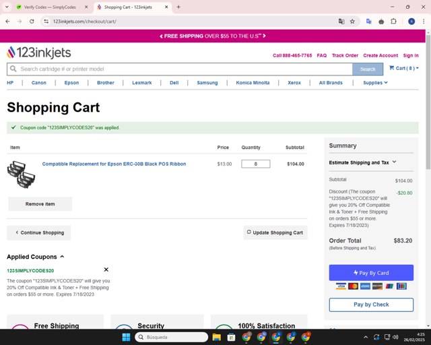Screen dimensions: 431x345
Task: Open the Cart (8) dropdown
Action: (x=404, y=68)
